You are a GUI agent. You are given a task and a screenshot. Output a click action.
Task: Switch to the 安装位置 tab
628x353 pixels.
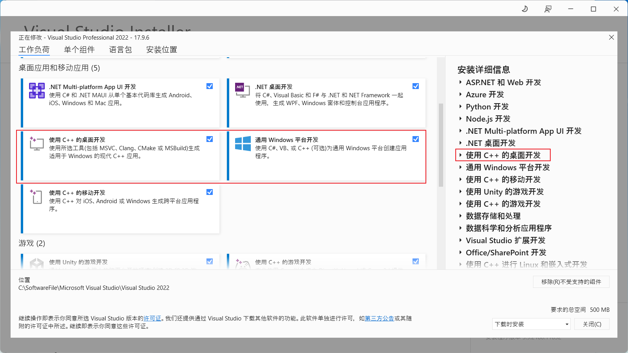[162, 50]
